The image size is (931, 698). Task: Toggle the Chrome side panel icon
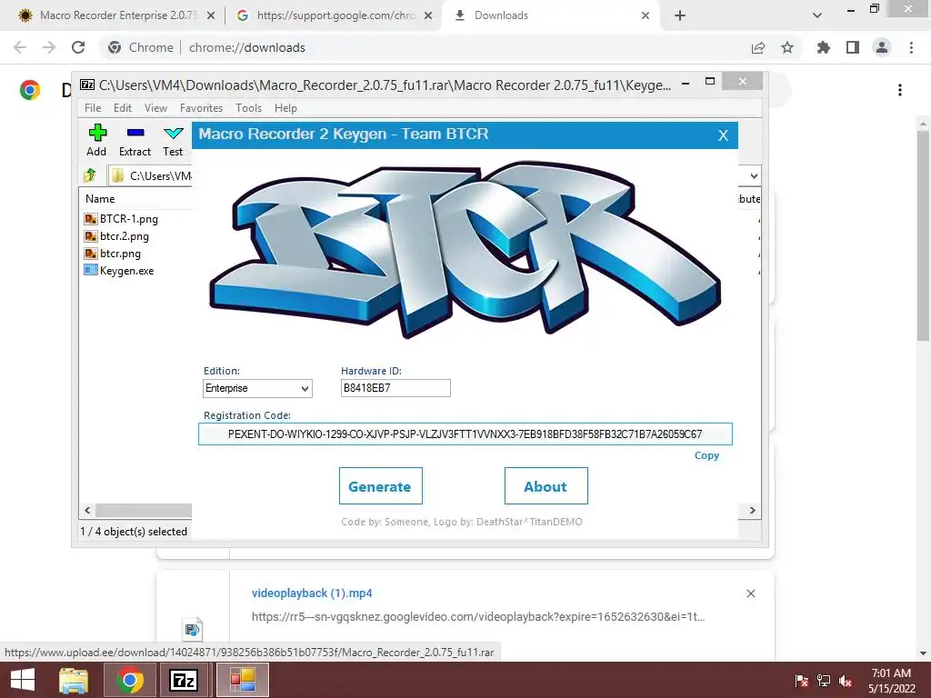(x=853, y=47)
